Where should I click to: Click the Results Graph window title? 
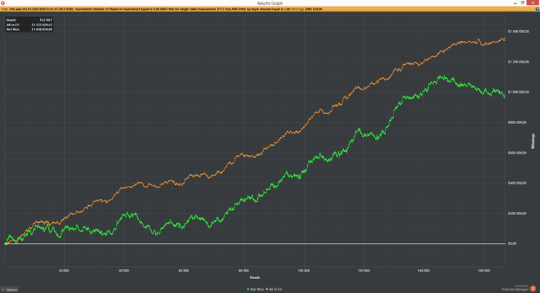270,3
